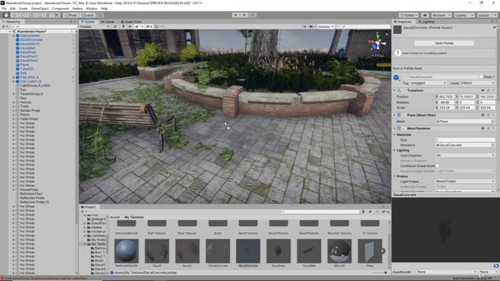Toggle scene lighting bulb icon
The image size is (500, 281).
coord(123,27)
